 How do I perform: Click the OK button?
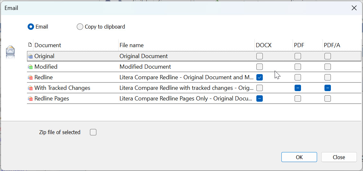click(x=299, y=157)
